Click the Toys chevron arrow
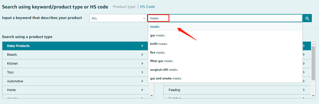319x104 pixels. coord(142,72)
